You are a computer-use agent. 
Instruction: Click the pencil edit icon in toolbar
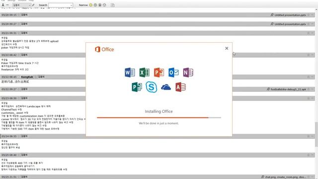(33, 5)
